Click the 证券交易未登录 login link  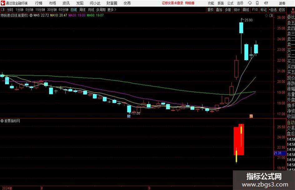click(x=173, y=3)
